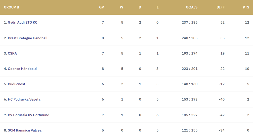Open Brest Bretagne Handball team page

pos(27,38)
